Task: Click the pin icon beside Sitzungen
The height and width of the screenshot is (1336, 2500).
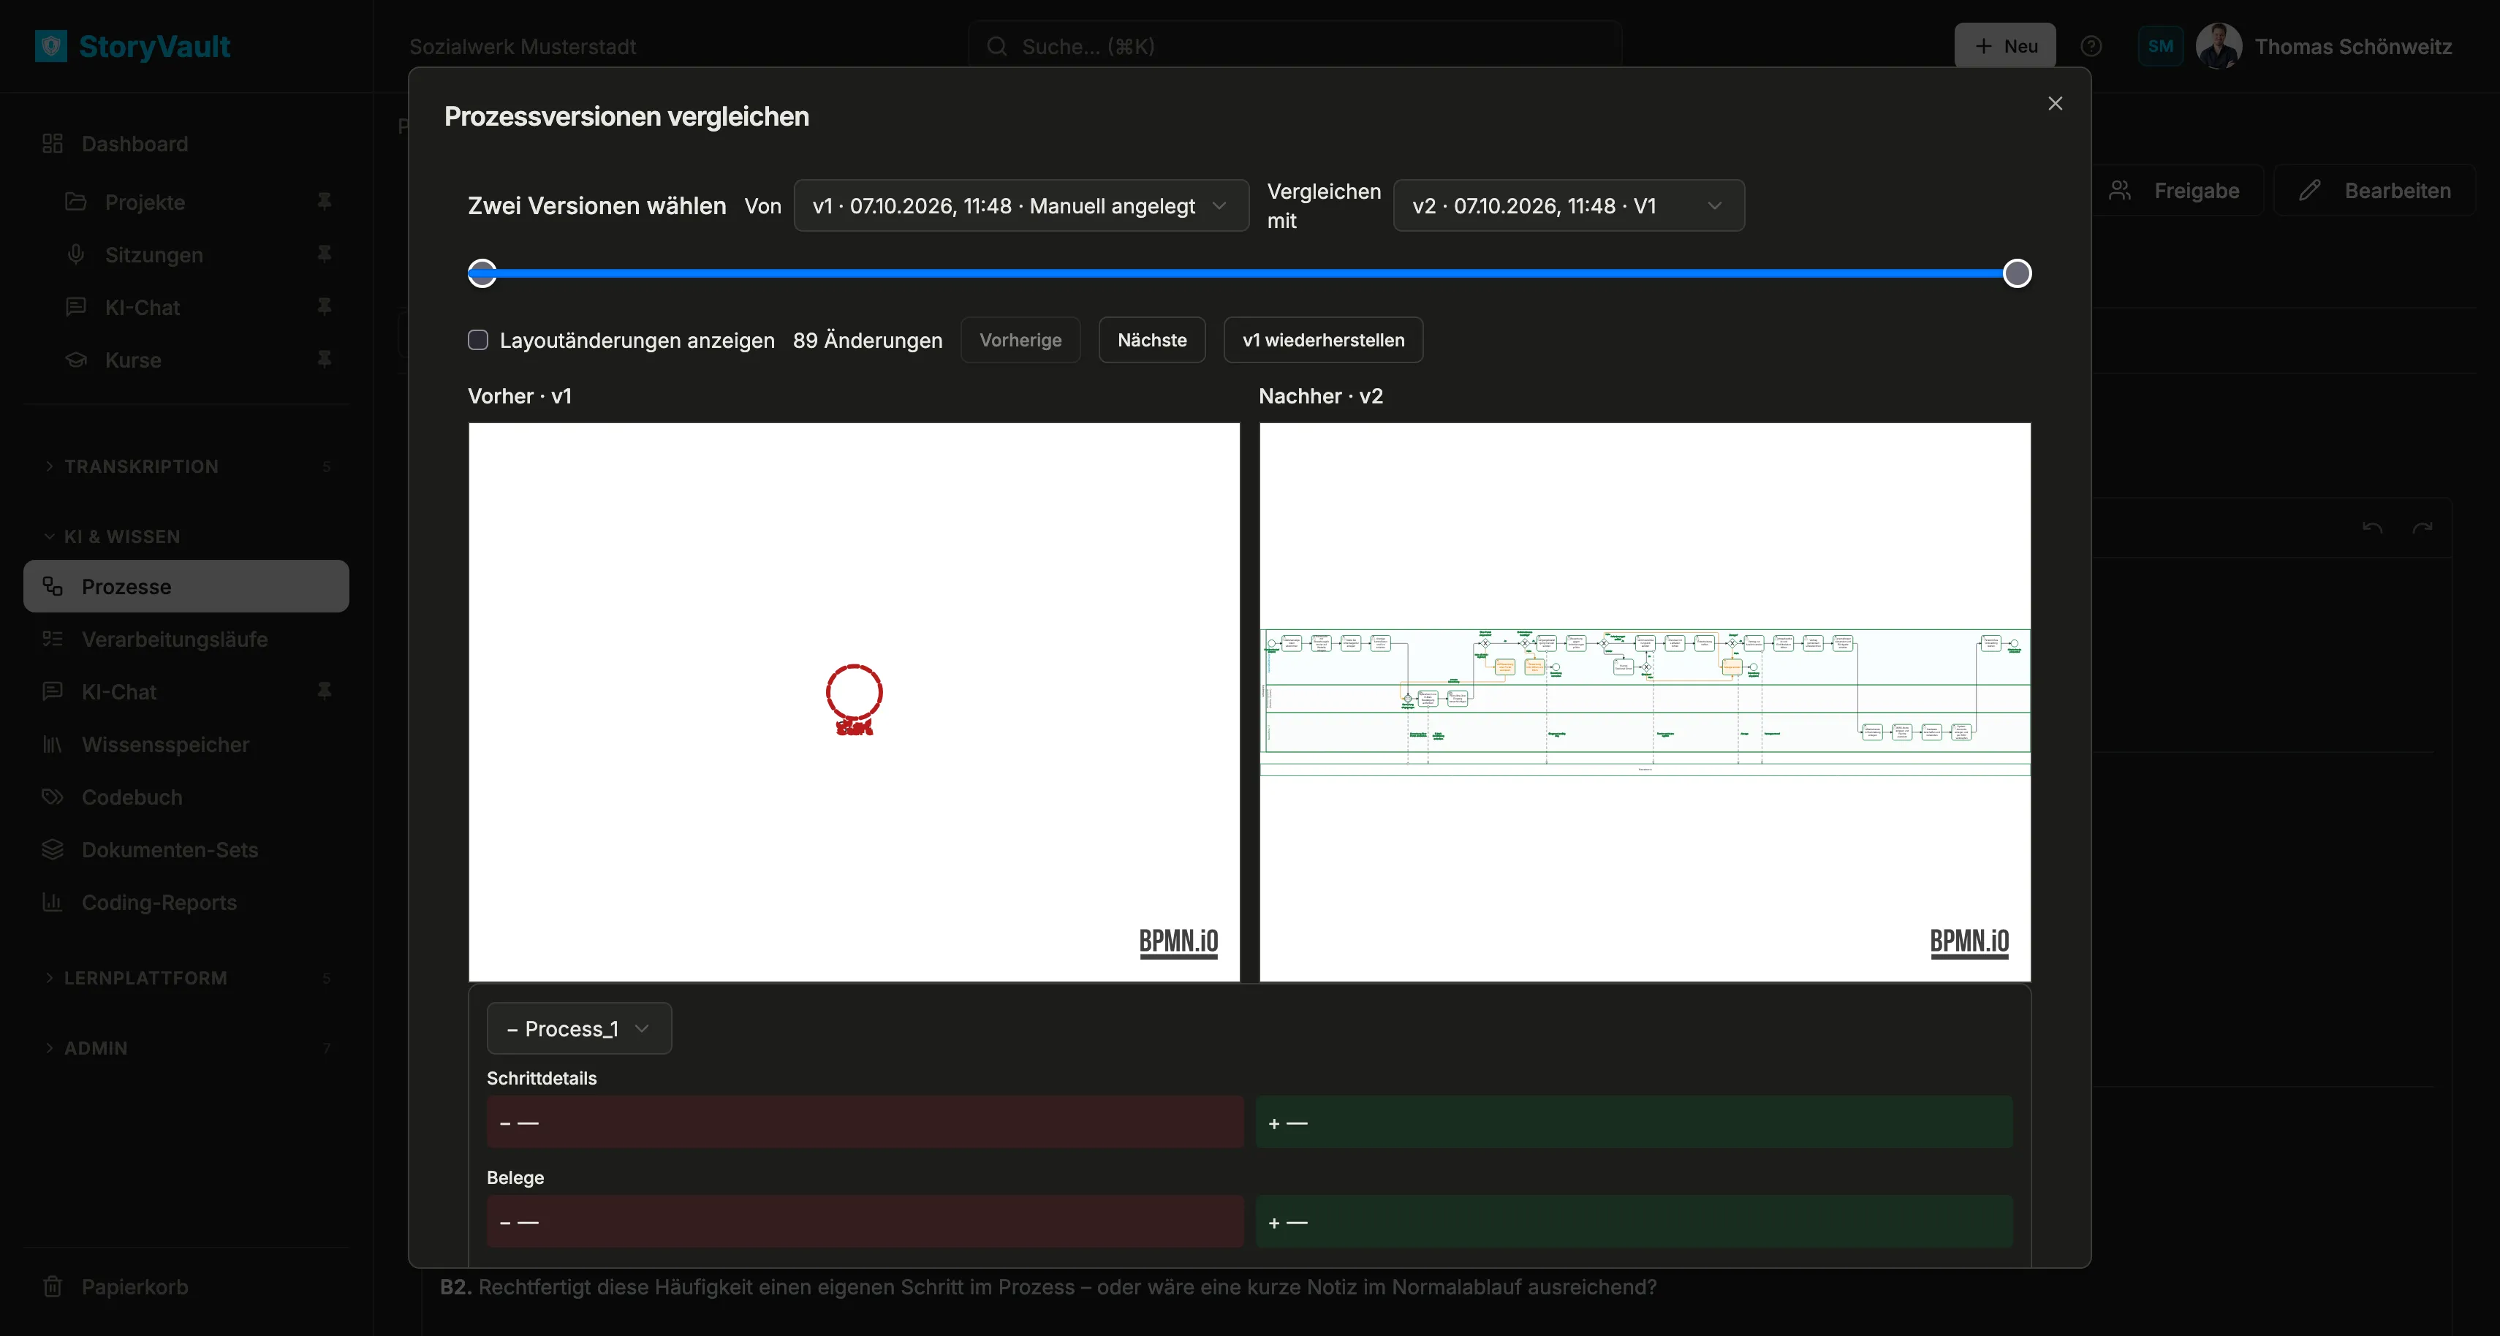Action: point(325,253)
